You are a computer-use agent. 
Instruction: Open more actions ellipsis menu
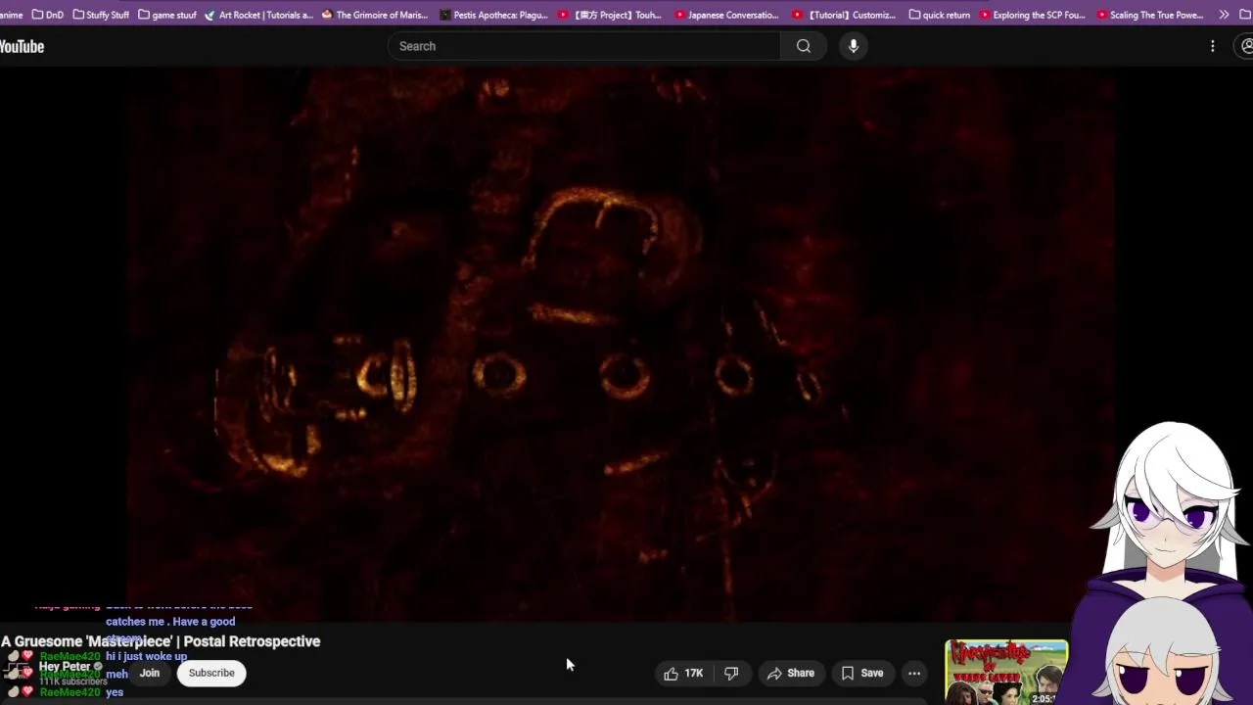click(x=914, y=673)
